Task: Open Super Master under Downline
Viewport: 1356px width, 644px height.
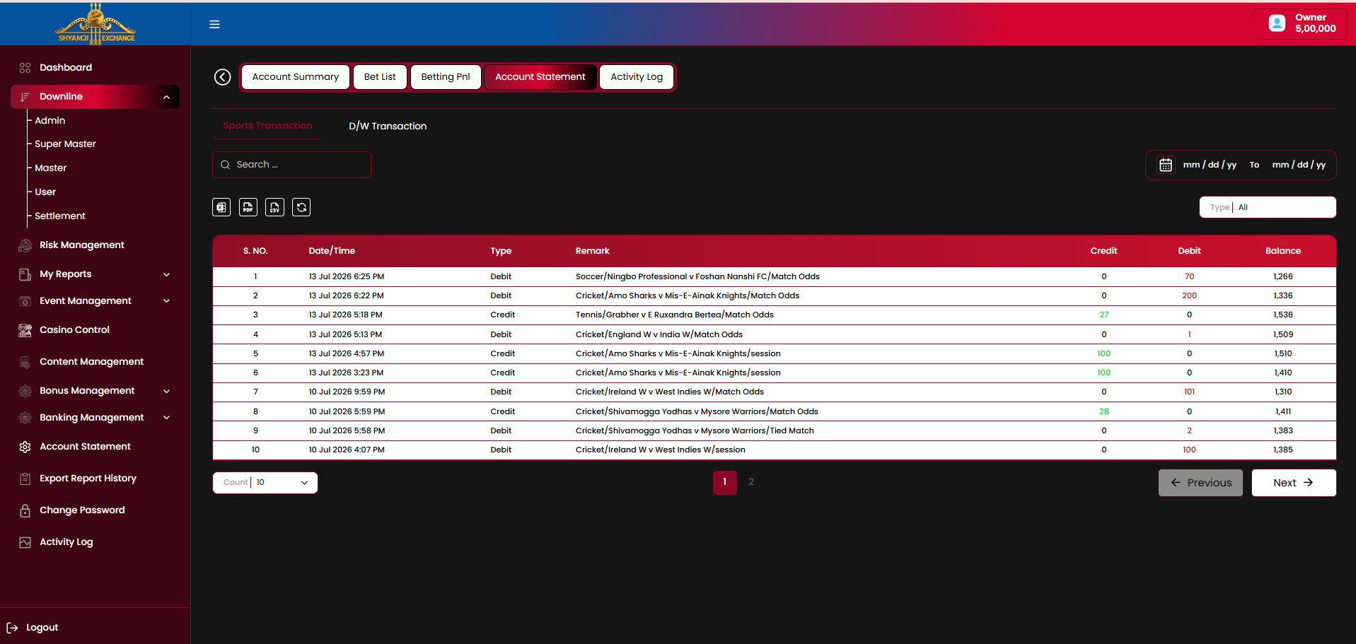Action: click(x=65, y=144)
